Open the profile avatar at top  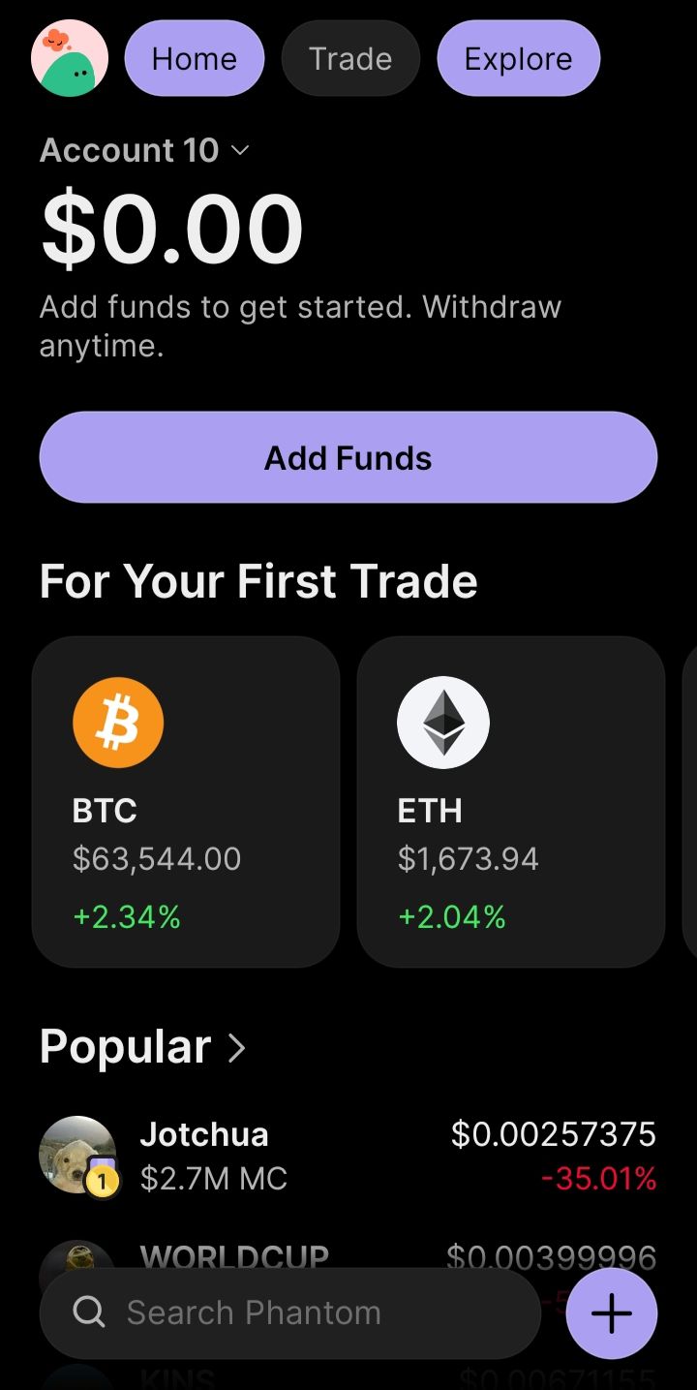70,58
